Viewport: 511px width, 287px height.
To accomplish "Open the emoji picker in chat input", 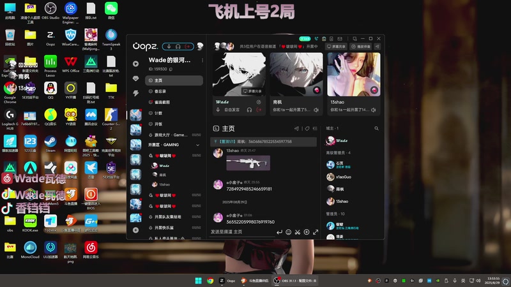I will coord(289,232).
